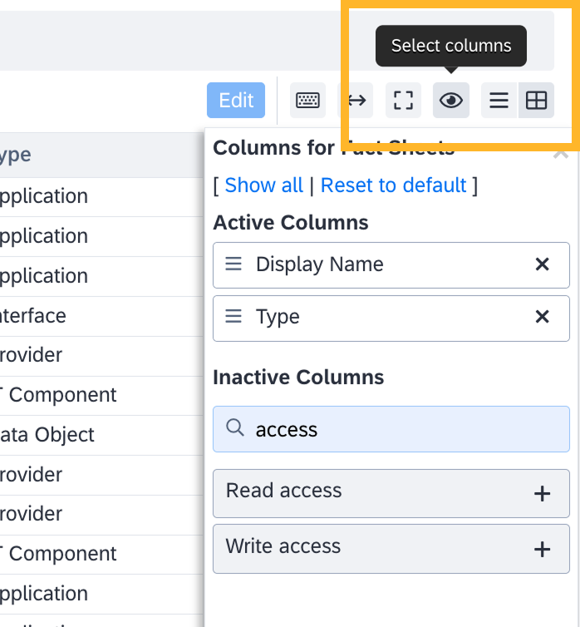Click the Show all link
Screen dimensions: 580x627
tap(263, 185)
